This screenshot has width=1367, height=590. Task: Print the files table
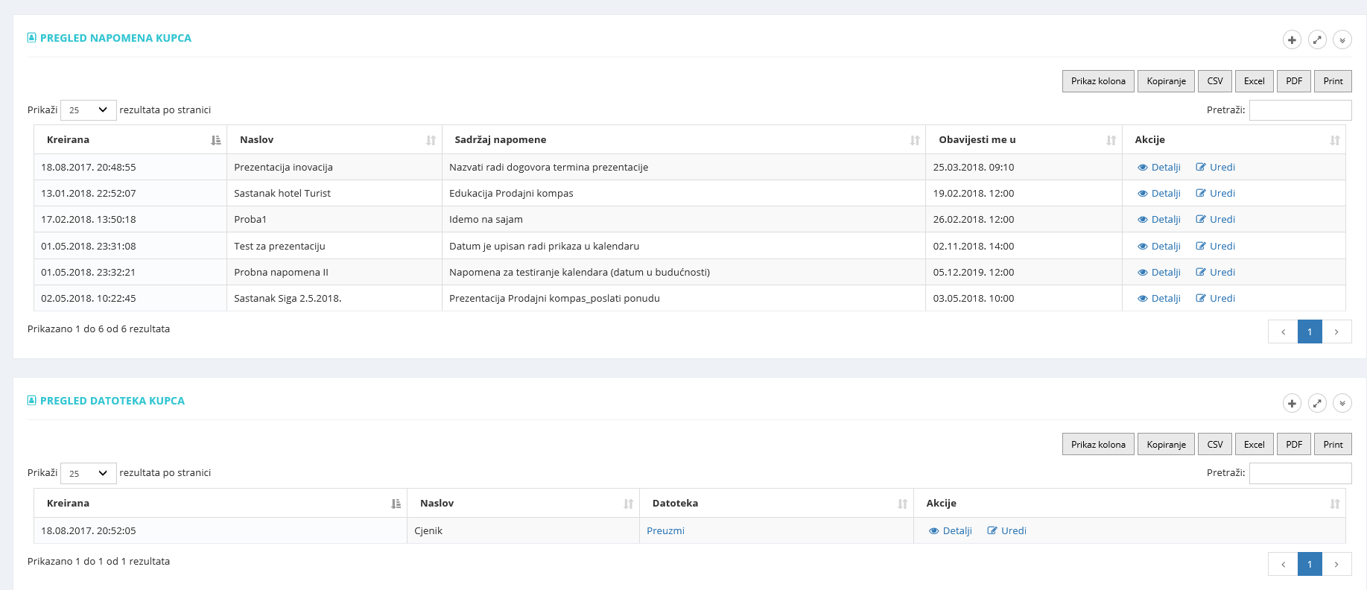1333,445
